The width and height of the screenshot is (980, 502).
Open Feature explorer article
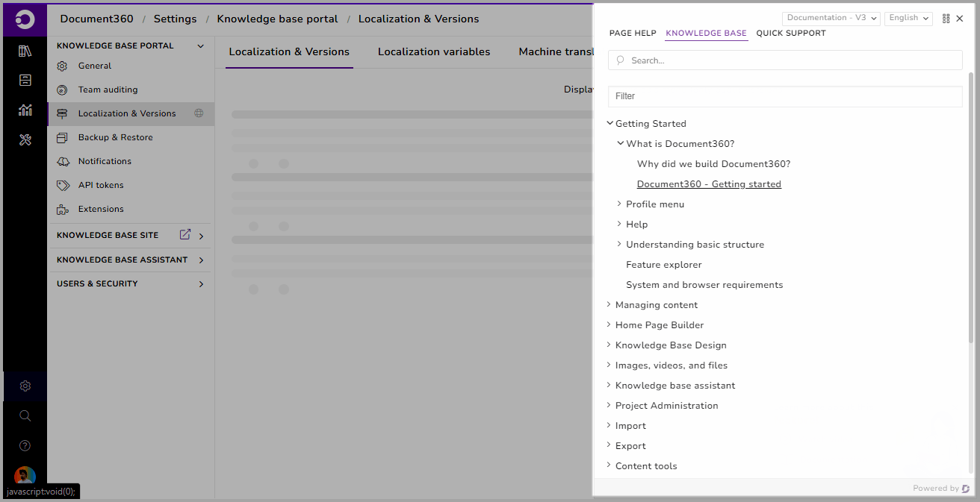[x=663, y=265]
